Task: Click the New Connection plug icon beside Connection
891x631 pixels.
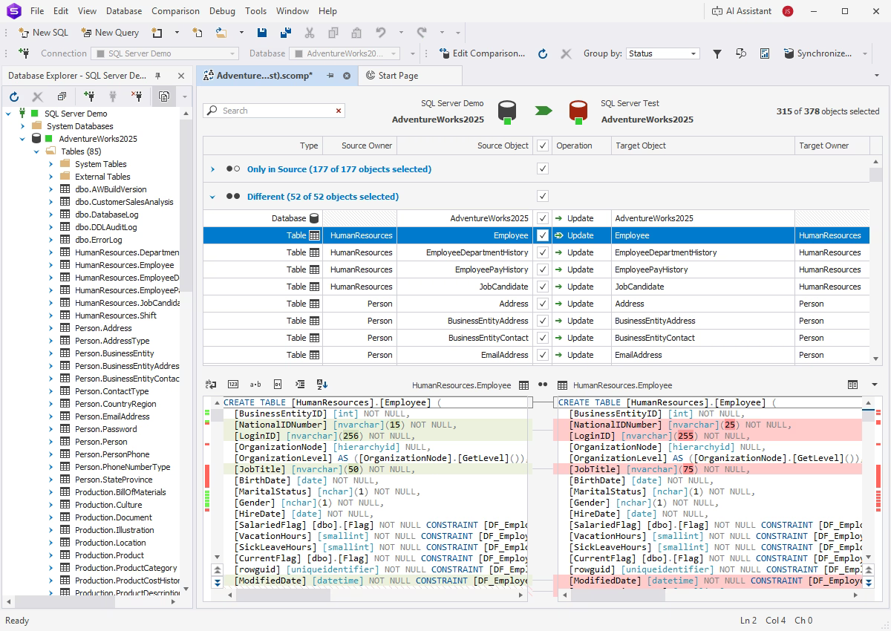Action: (24, 53)
